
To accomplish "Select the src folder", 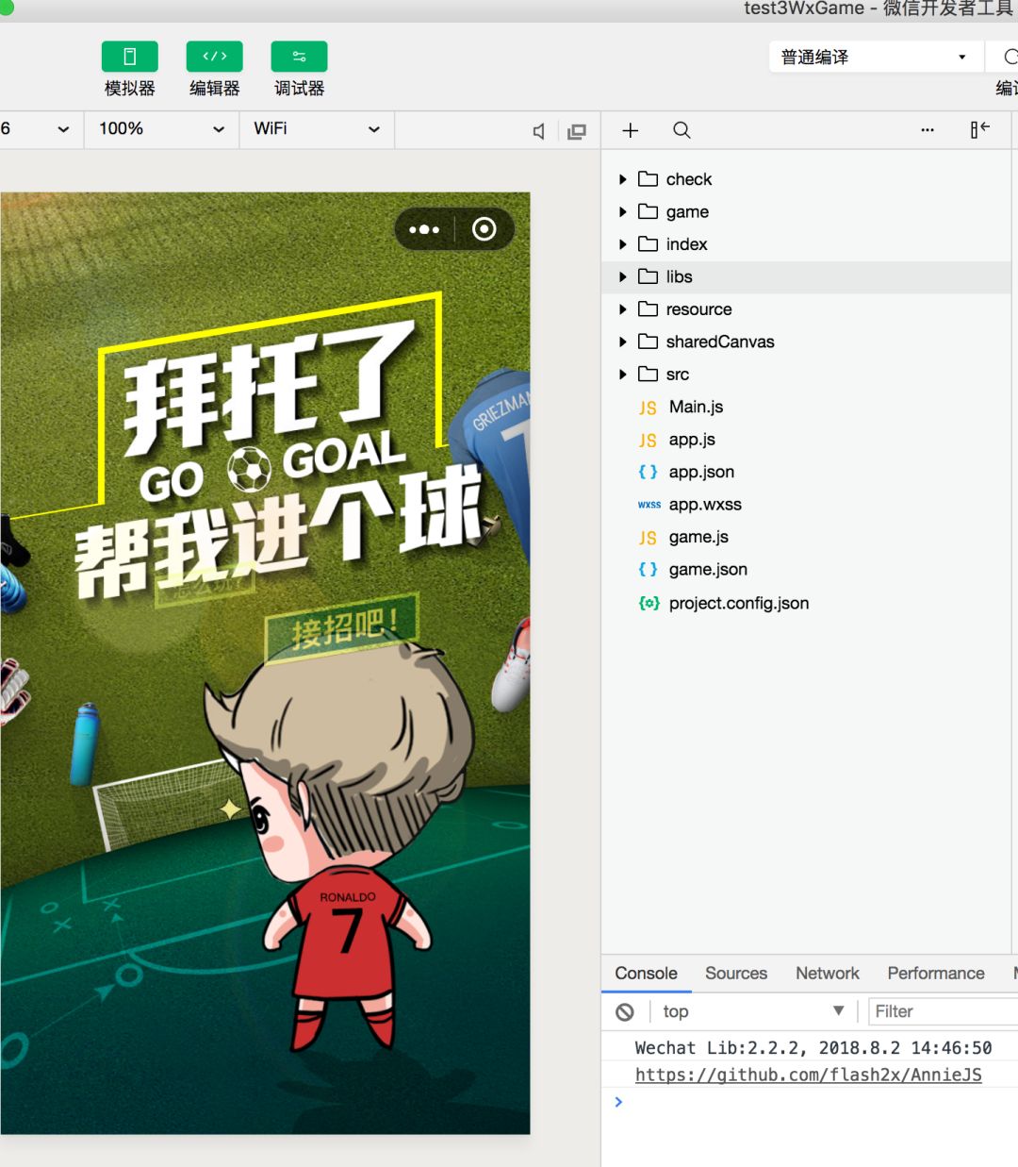I will [x=806, y=375].
